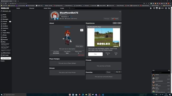Image resolution: width=172 pixels, height=96 pixels.
Task: Open Trade Offers in the sidebar
Action: (x=5, y=33)
